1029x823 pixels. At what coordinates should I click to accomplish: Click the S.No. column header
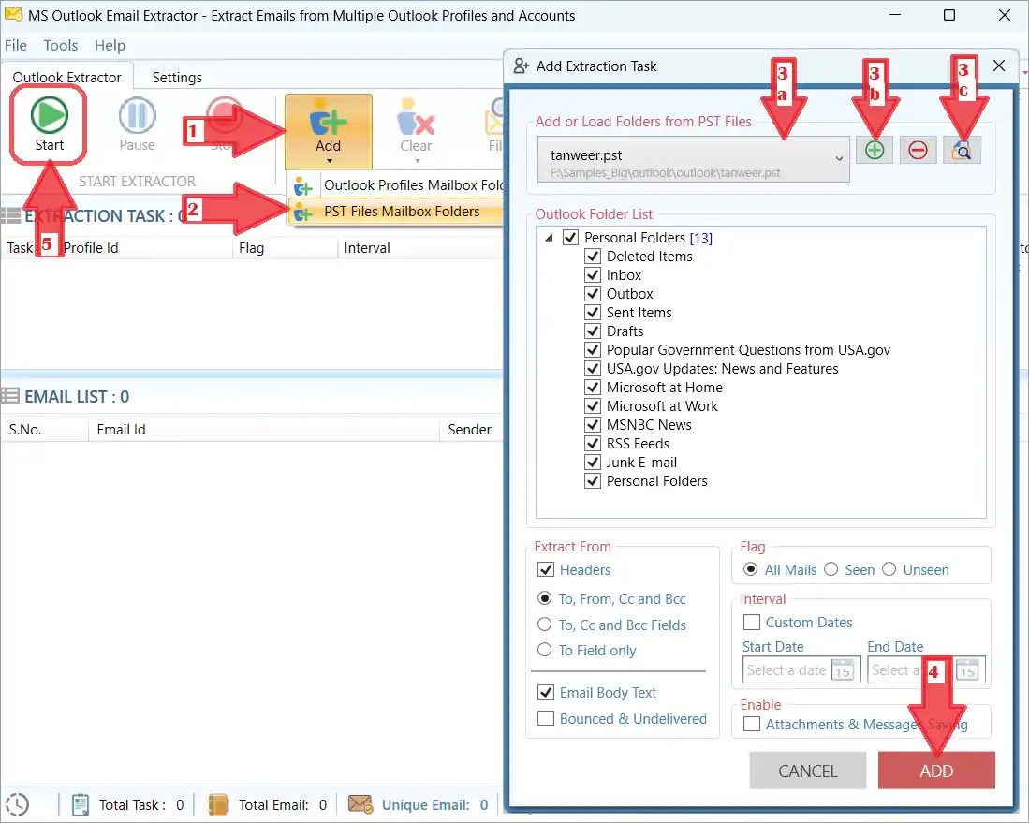[x=44, y=430]
